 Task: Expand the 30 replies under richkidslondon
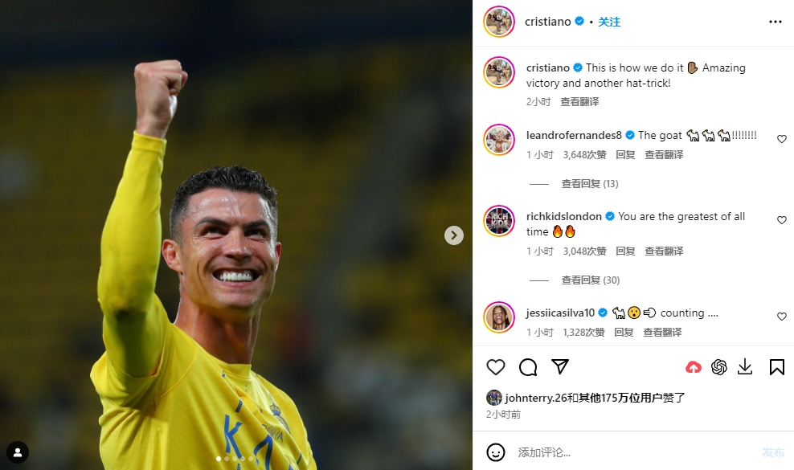tap(591, 280)
